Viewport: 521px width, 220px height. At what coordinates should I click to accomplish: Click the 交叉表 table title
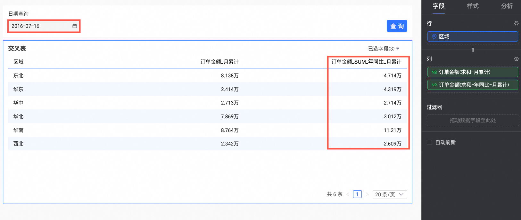pos(17,48)
